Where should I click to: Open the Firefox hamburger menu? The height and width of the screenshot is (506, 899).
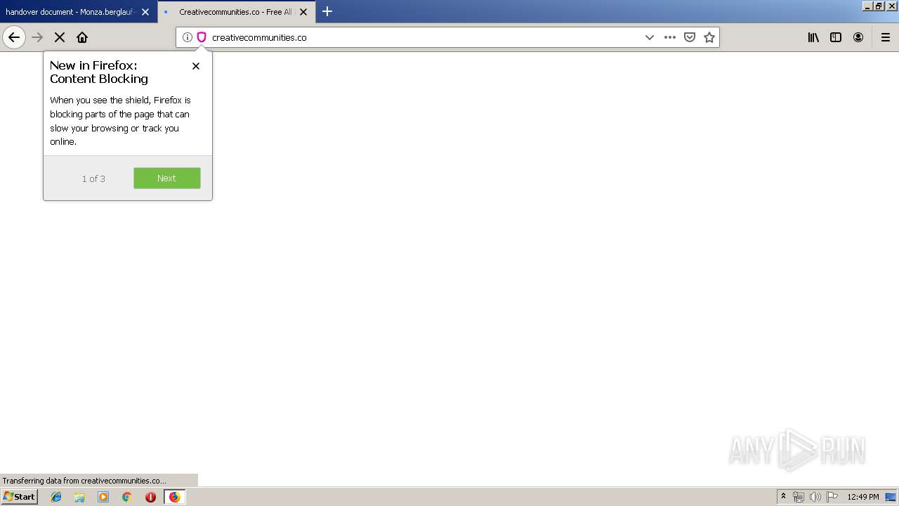click(886, 37)
